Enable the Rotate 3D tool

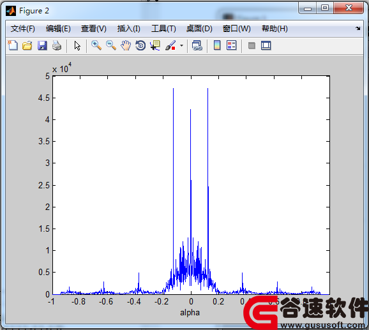click(x=140, y=45)
